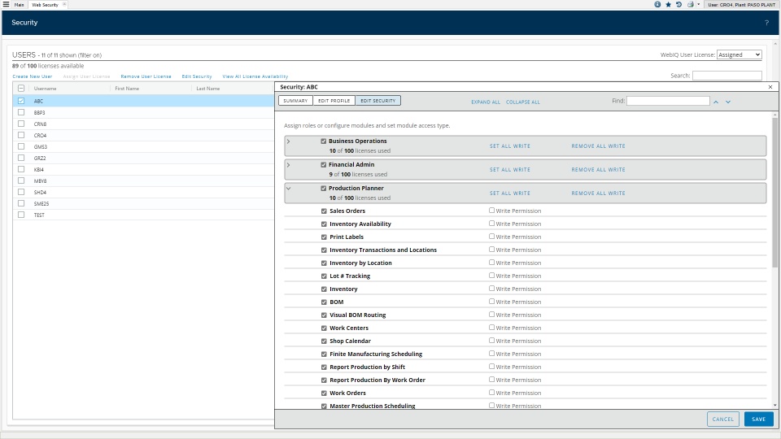Screen dimensions: 781x439
Task: Enable Write Permission for Sales Orders
Action: tap(491, 211)
